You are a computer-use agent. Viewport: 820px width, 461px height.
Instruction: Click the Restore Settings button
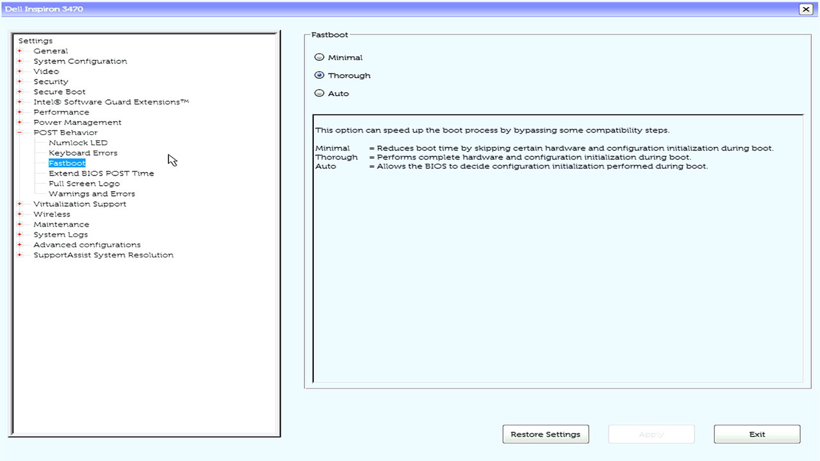(545, 434)
